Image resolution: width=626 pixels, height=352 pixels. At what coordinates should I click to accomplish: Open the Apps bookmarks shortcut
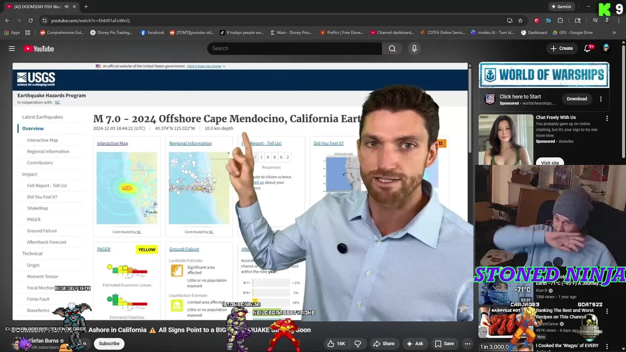[x=12, y=33]
